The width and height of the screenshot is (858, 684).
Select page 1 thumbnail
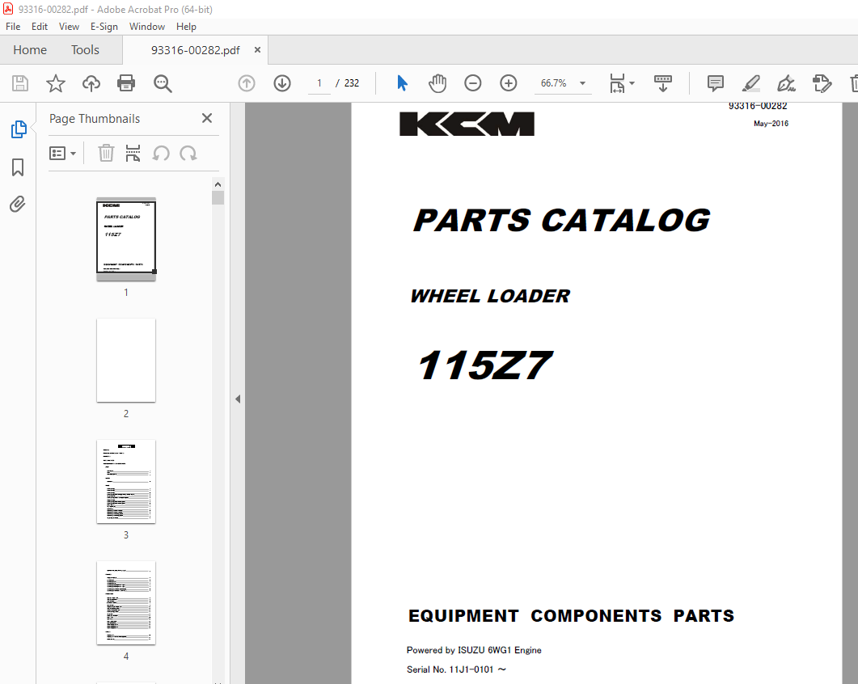(x=126, y=239)
